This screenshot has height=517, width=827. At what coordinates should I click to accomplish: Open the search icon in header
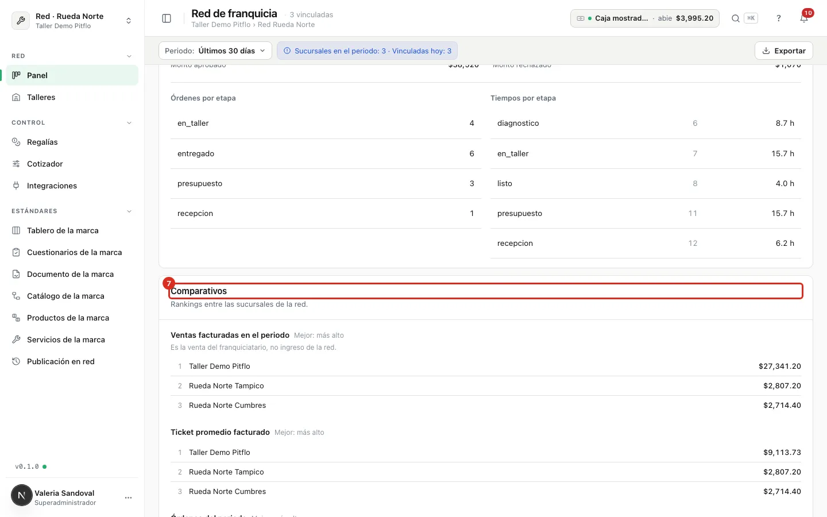click(x=735, y=18)
